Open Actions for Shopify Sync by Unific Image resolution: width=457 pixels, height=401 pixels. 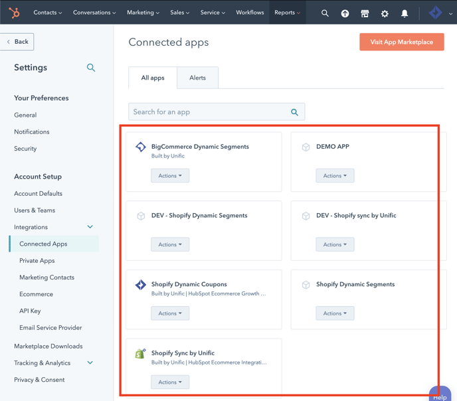click(170, 382)
